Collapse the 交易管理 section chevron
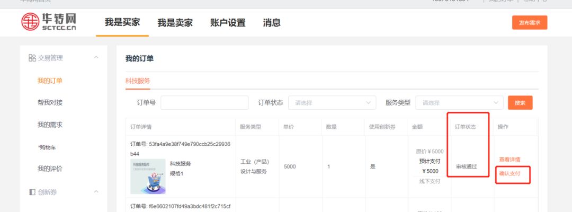The height and width of the screenshot is (212, 572). (96, 57)
